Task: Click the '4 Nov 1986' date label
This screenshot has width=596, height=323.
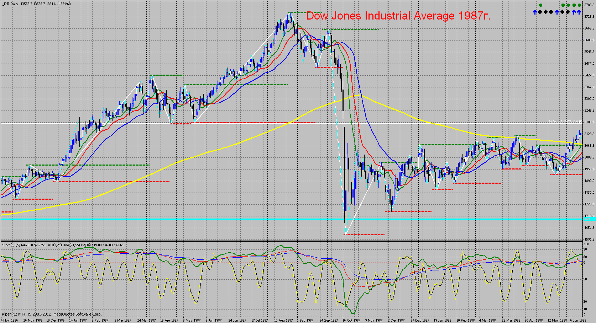Action: (x=9, y=321)
